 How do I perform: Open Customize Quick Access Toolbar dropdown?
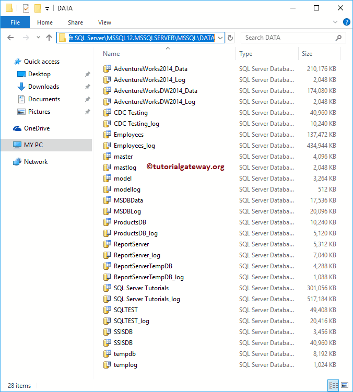point(47,9)
